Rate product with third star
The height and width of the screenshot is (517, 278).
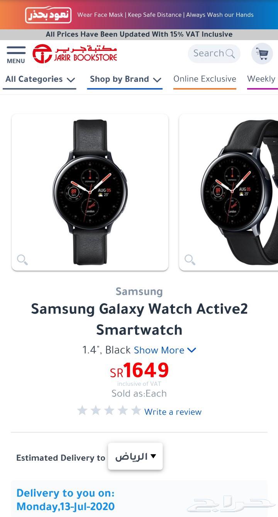click(109, 410)
